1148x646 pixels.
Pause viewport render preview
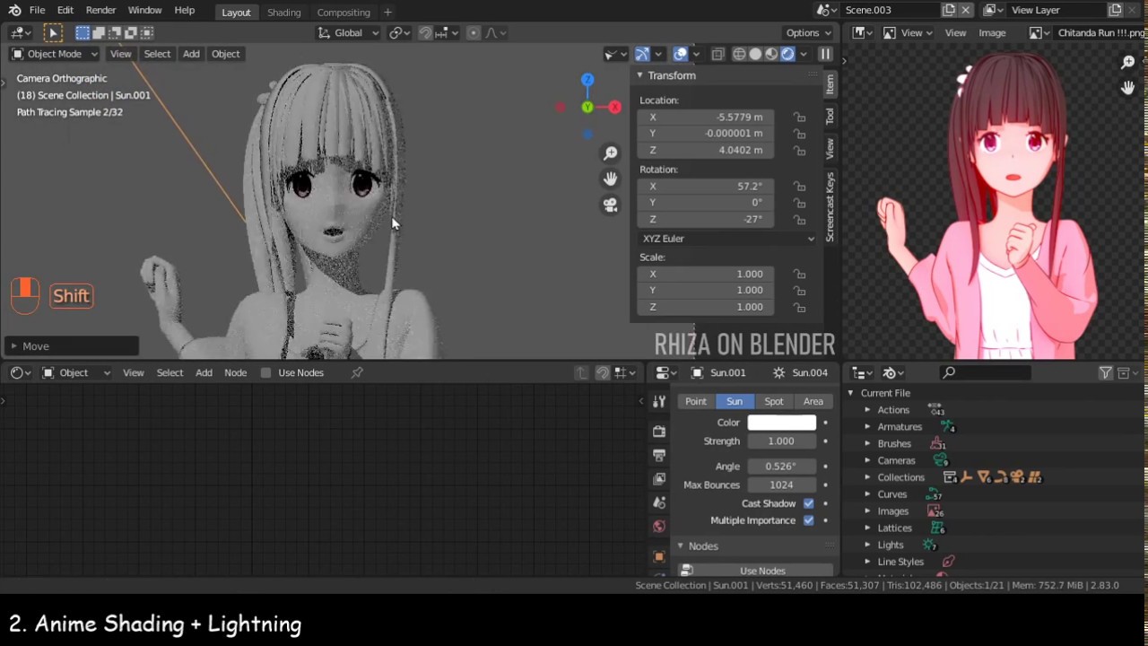825,54
